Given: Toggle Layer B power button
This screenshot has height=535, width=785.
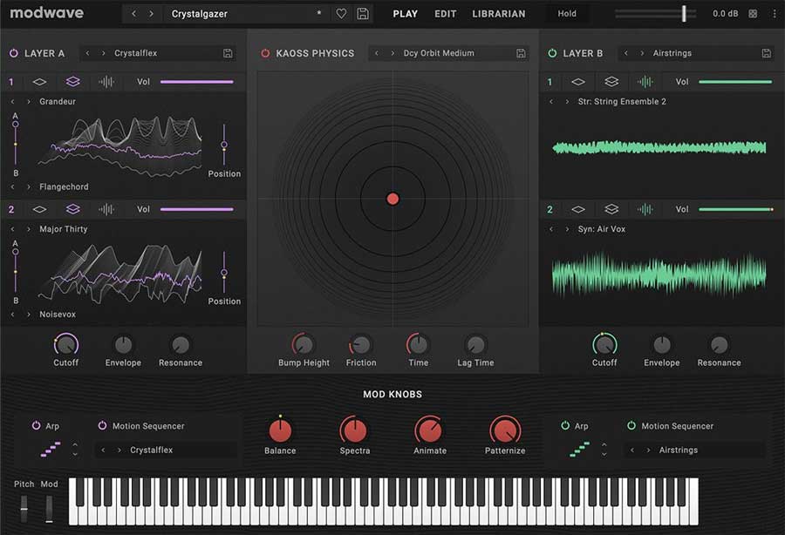Looking at the screenshot, I should click(x=552, y=53).
